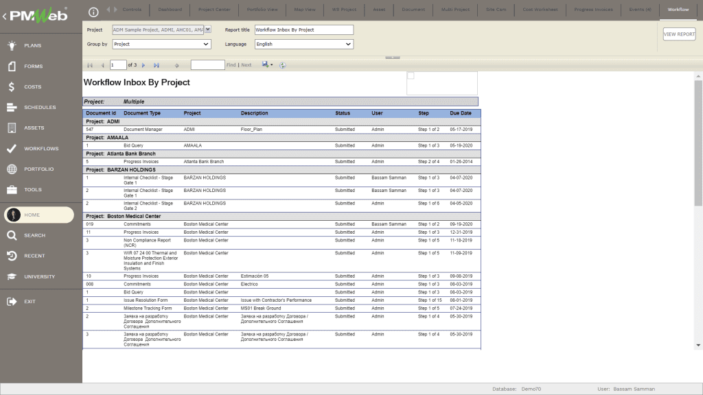Viewport: 703px width, 395px height.
Task: Click the HOME sidebar label
Action: pos(32,215)
